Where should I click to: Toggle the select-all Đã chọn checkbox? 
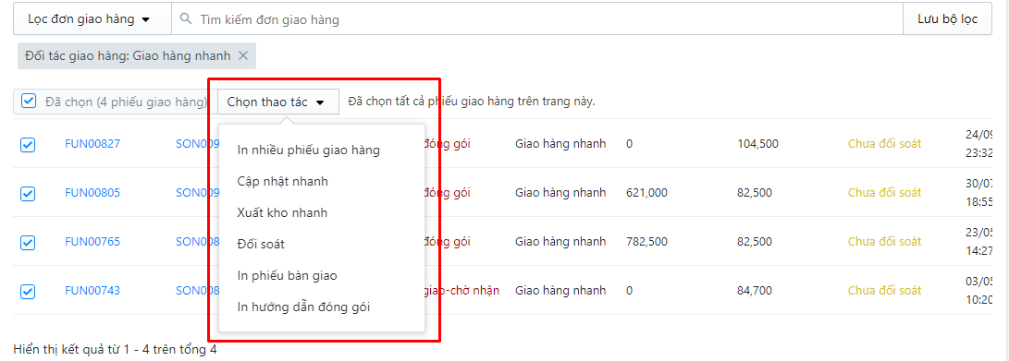[x=29, y=102]
